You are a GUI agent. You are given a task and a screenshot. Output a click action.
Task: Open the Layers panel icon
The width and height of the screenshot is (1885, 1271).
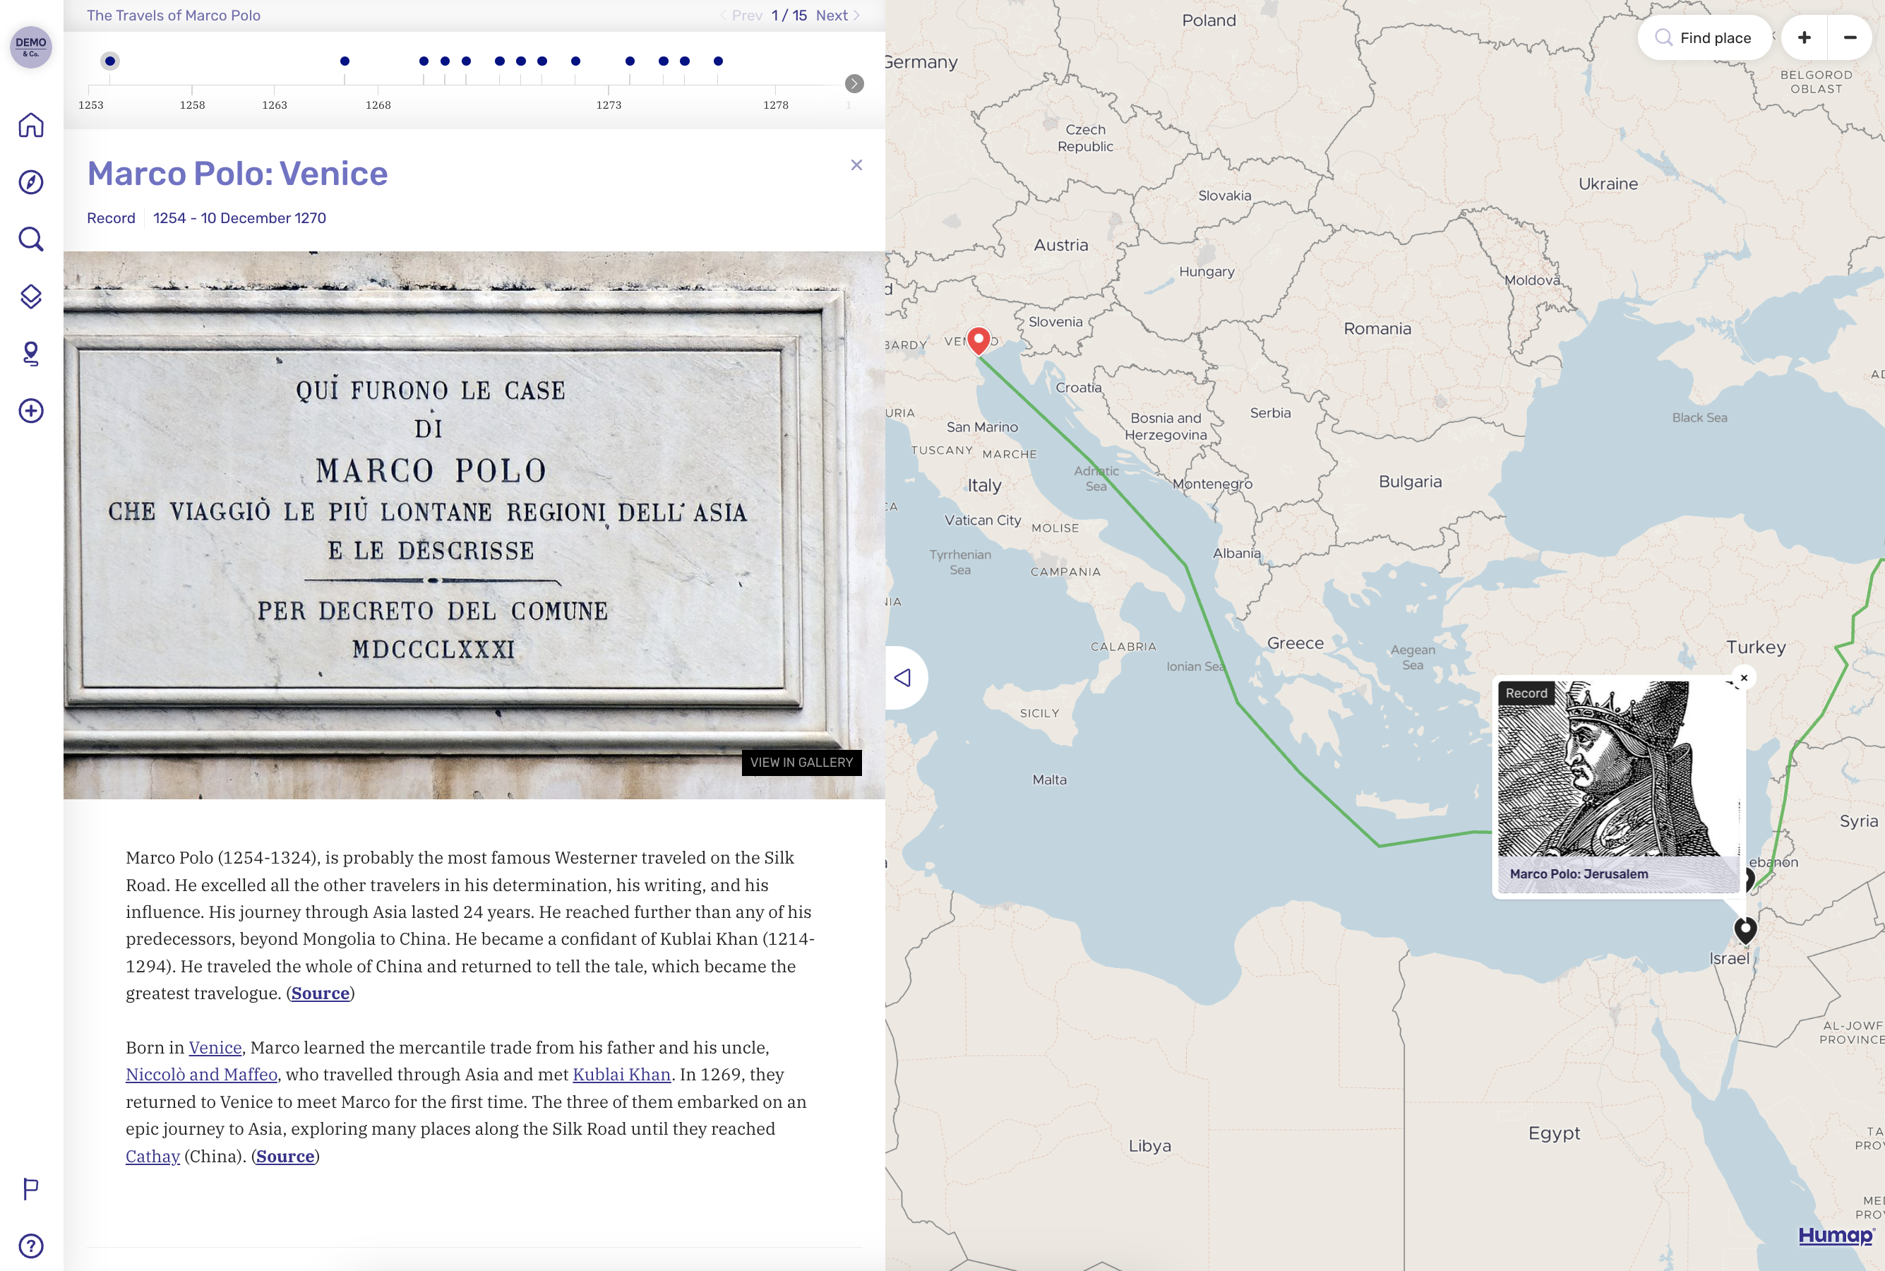pyautogui.click(x=30, y=297)
